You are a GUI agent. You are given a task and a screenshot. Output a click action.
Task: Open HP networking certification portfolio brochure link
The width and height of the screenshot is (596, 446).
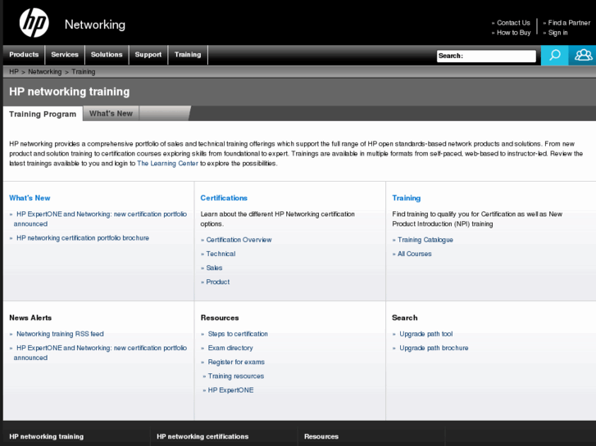[x=83, y=238]
